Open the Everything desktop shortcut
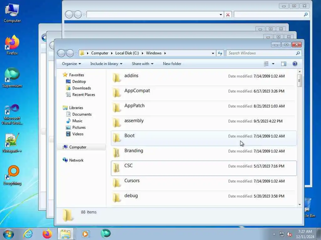 [12, 176]
